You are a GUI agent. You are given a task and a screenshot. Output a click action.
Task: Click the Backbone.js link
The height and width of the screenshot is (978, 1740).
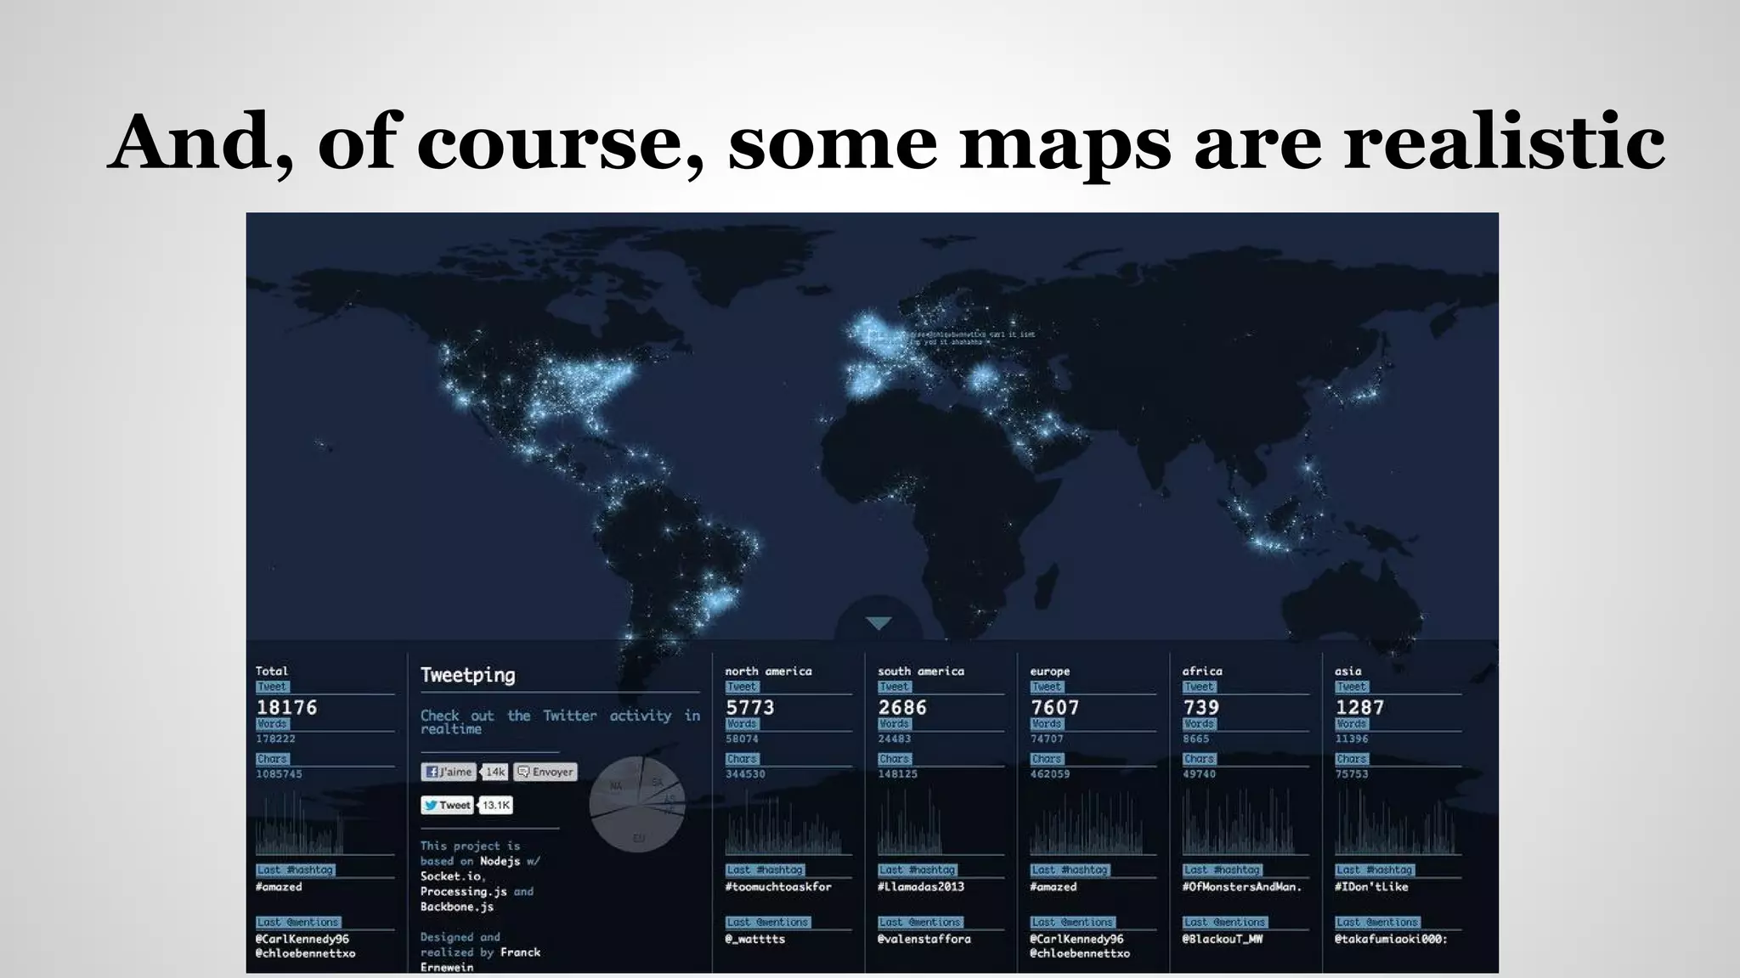457,907
